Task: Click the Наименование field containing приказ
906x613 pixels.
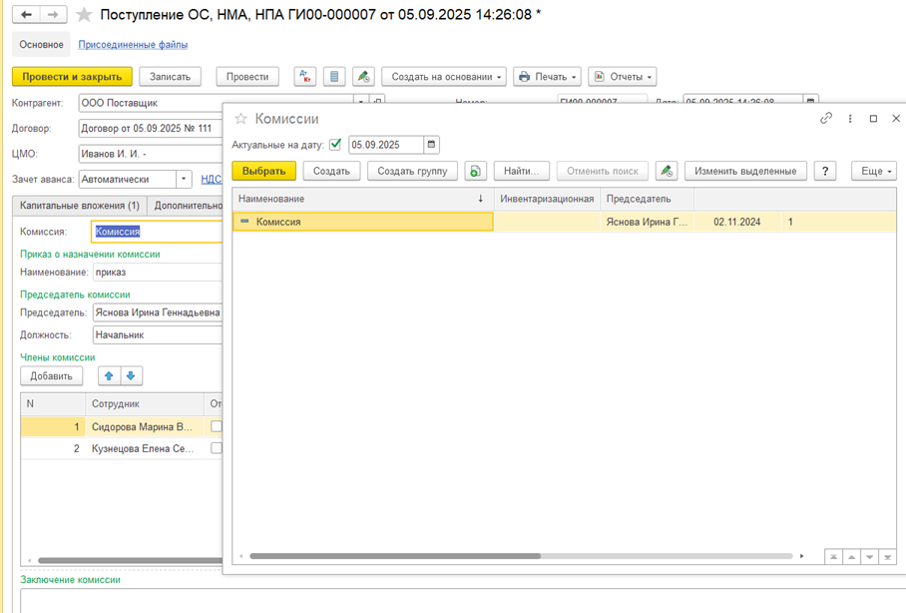Action: 158,272
